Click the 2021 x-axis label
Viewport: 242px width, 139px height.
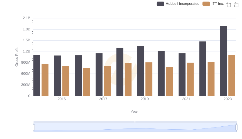coord(186,99)
